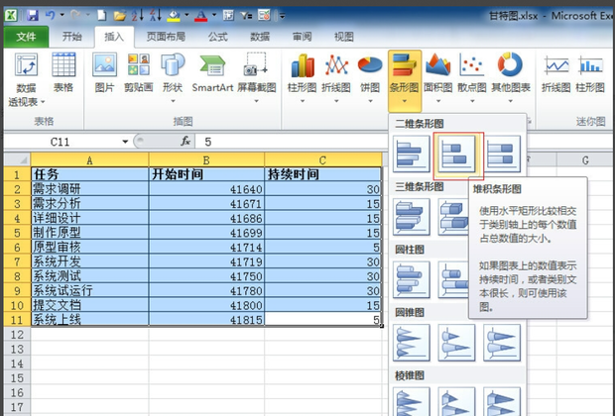Viewport: 615px width, 416px height.
Task: Select cell A2 containing 需求调研
Action: coord(89,188)
